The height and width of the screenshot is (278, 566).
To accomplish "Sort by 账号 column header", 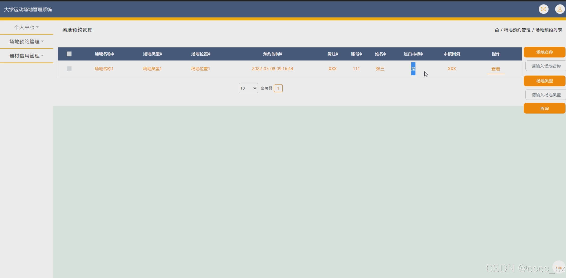I will (x=356, y=54).
